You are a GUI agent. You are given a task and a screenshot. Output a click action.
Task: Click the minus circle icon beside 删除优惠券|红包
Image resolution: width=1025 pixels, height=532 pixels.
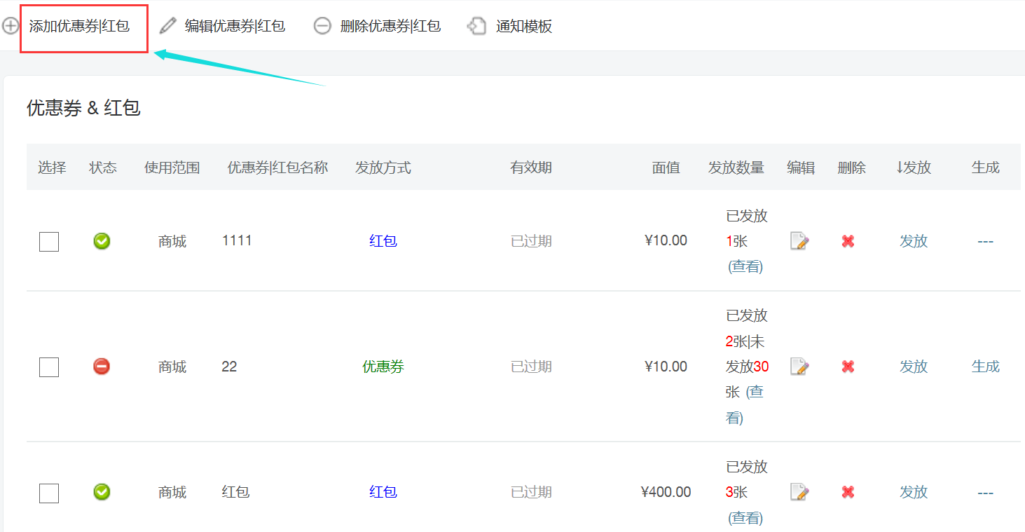click(322, 27)
